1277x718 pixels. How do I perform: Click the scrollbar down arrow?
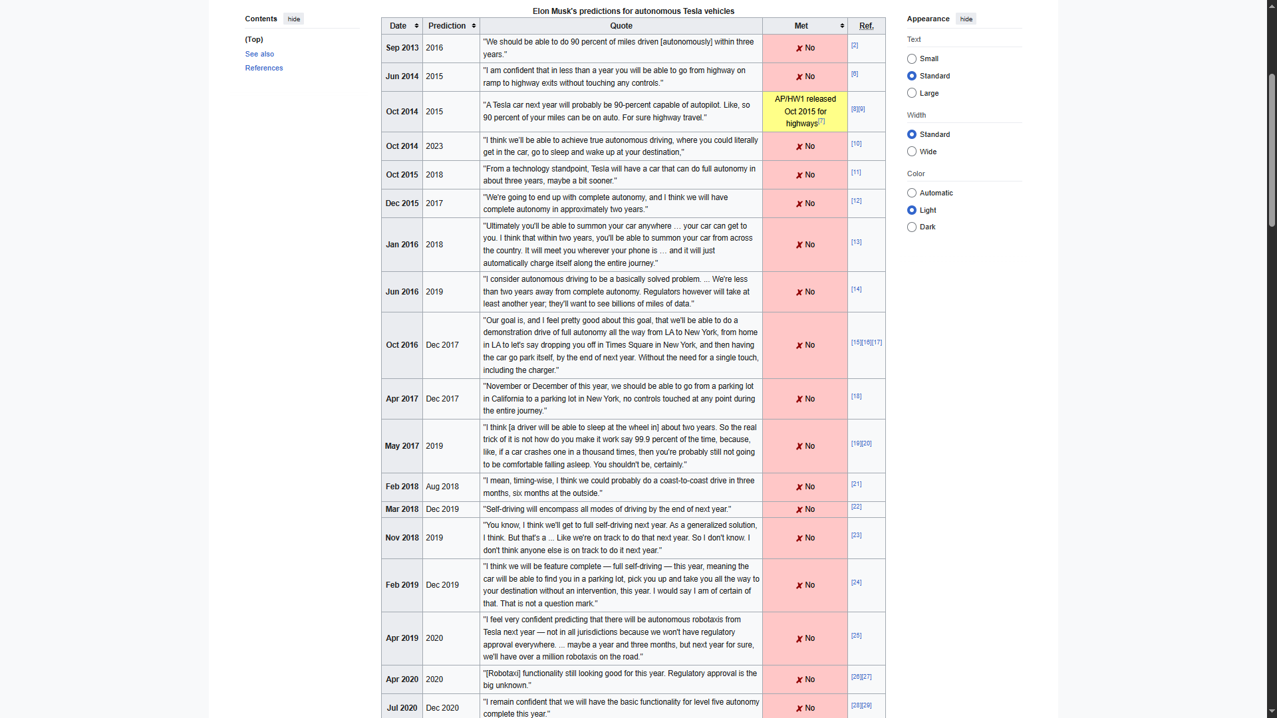[x=1272, y=713]
